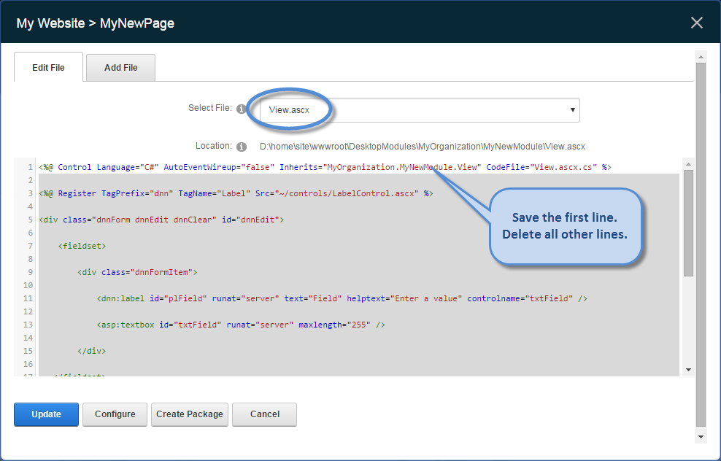
Task: Click the dialog's outer scroll up arrow
Action: click(701, 56)
